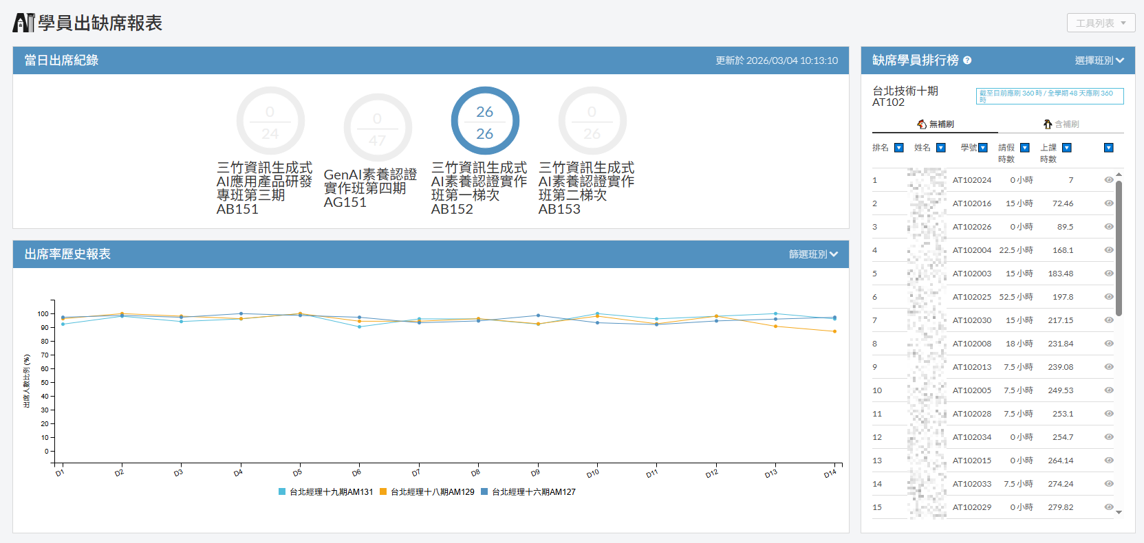The image size is (1144, 543).
Task: Click the AB153 attendance ring showing 0/26
Action: tap(592, 121)
